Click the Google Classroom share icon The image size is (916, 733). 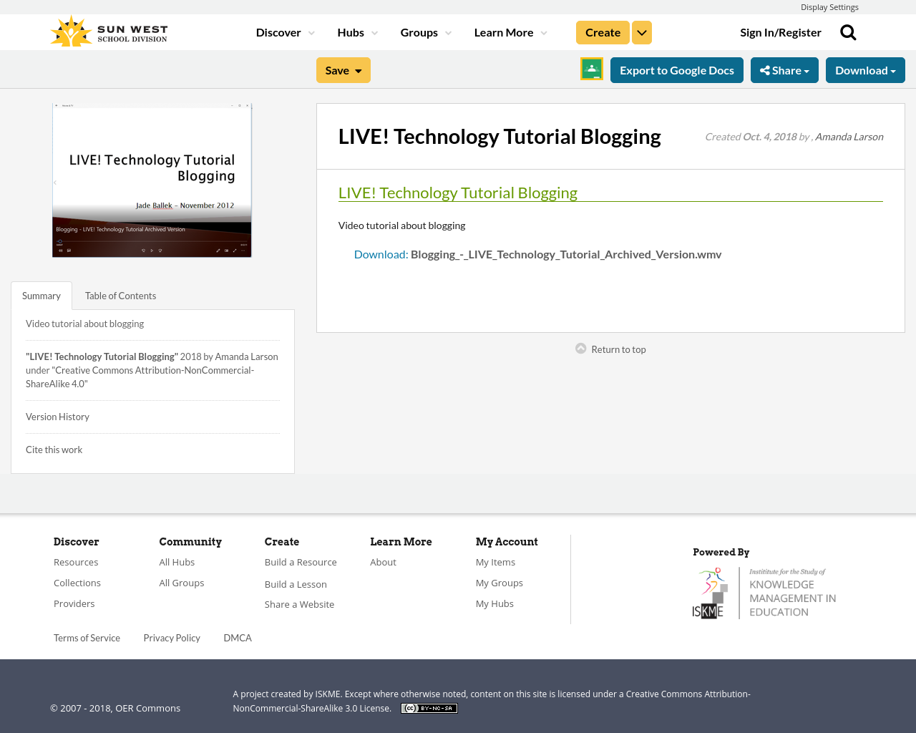click(x=592, y=69)
